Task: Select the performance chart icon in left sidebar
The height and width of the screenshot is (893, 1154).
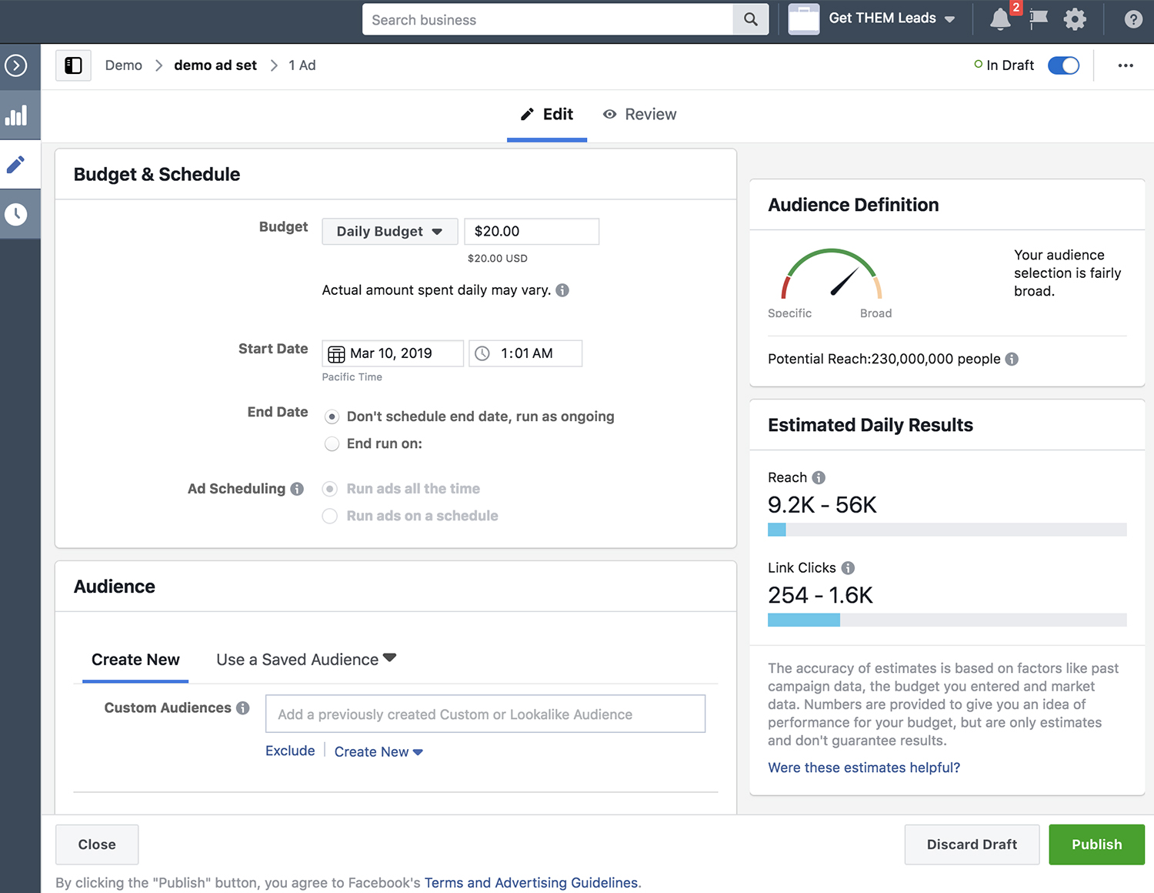Action: click(x=19, y=115)
